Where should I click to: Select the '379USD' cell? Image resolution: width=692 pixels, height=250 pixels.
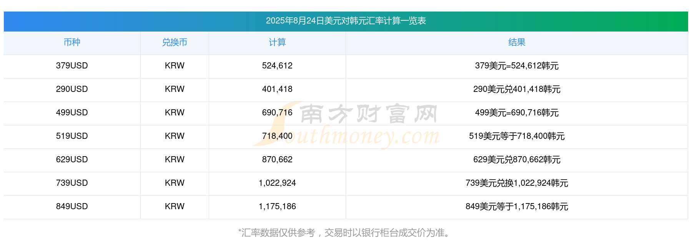click(72, 66)
